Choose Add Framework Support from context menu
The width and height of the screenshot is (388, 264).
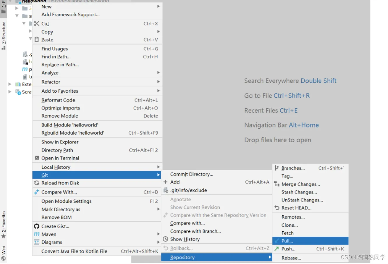pyautogui.click(x=97, y=15)
